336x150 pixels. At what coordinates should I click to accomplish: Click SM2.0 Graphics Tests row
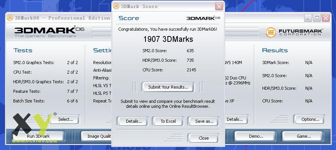pyautogui.click(x=45, y=63)
